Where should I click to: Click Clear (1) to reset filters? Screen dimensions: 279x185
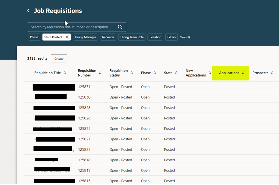[x=185, y=37]
